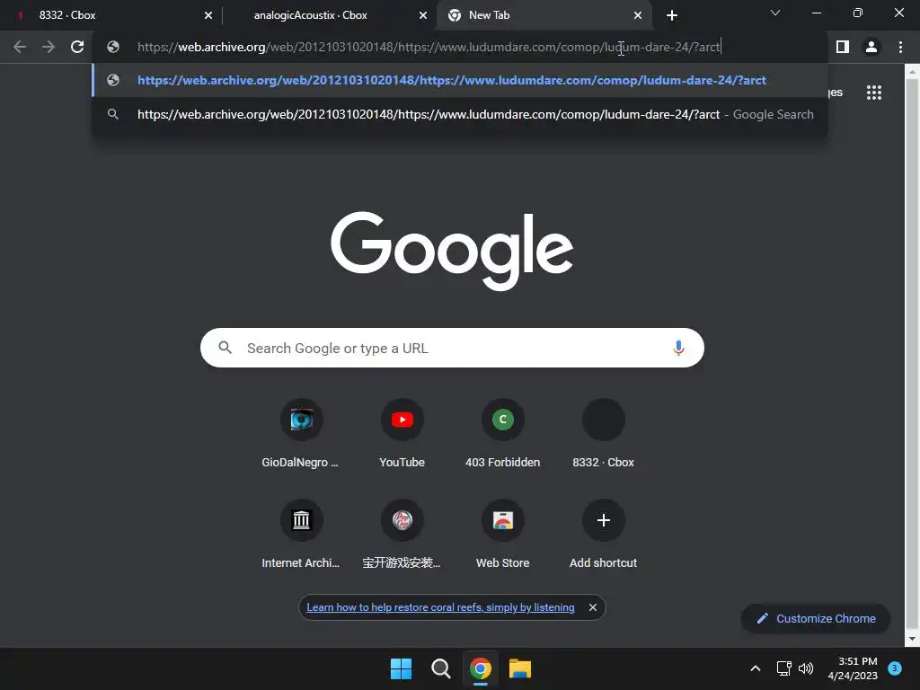
Task: Close the New Tab tab
Action: (638, 15)
